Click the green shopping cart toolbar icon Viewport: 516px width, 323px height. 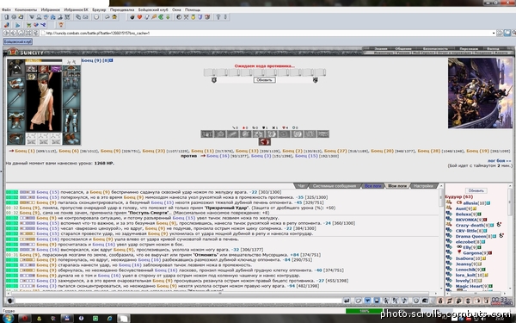(29, 25)
